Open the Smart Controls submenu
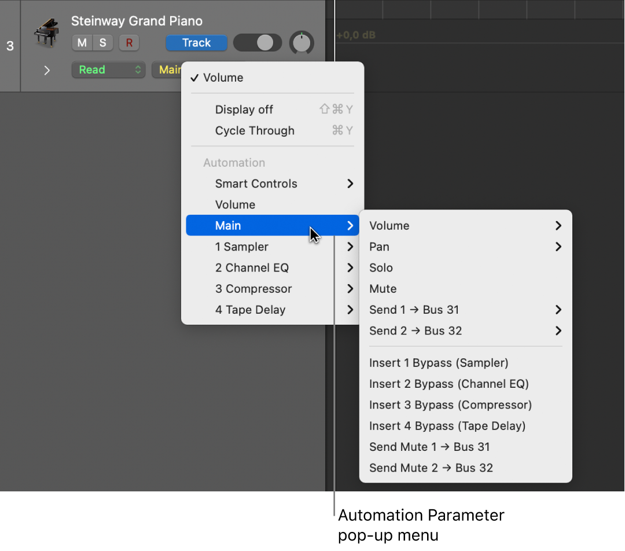625x551 pixels. tap(256, 183)
